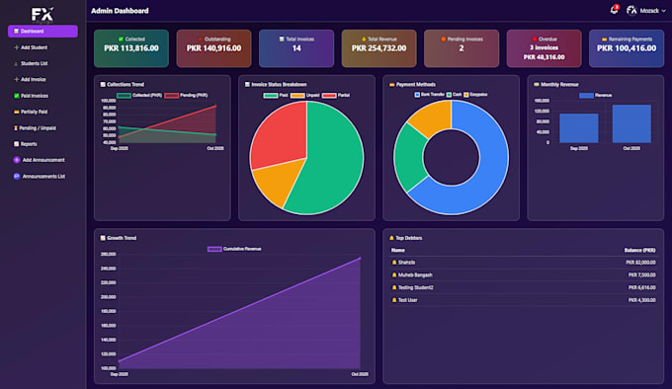Click the Top Debtors bell icon

tap(391, 238)
